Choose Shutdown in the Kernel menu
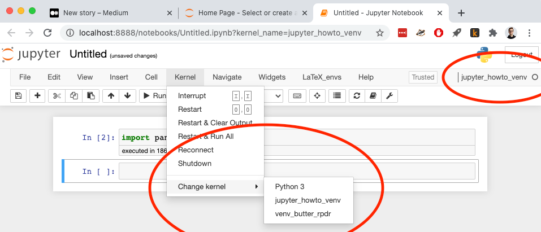 [215, 163]
